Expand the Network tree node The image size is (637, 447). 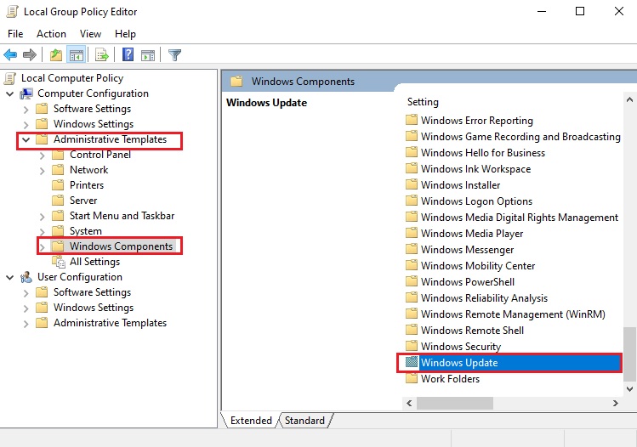(43, 171)
